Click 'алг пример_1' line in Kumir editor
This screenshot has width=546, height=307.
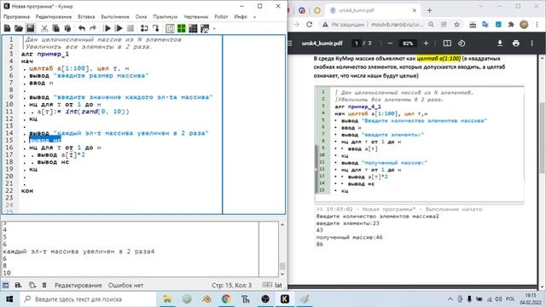[x=45, y=54]
